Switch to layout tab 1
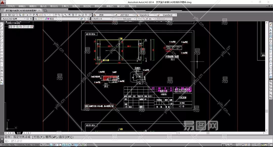273x147 pixels. click(x=25, y=133)
